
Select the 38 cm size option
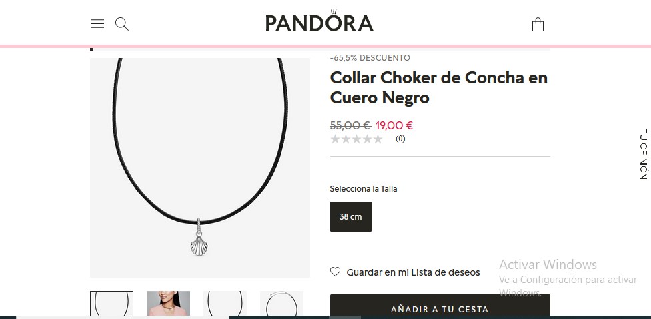pos(350,216)
